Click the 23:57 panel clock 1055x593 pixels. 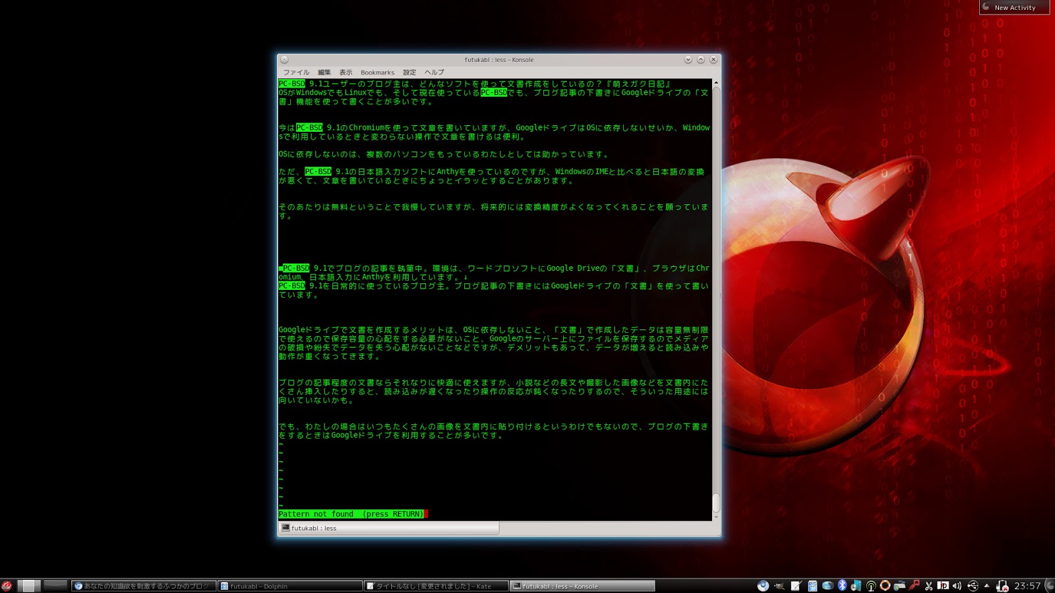(x=1027, y=586)
